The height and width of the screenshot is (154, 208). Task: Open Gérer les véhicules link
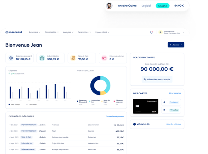coord(174,124)
